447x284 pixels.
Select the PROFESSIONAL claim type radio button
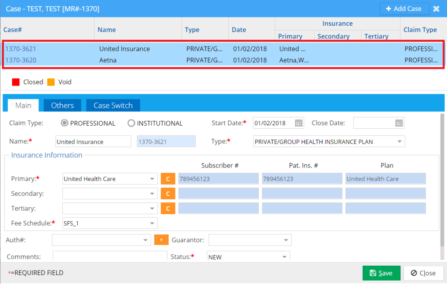[65, 123]
